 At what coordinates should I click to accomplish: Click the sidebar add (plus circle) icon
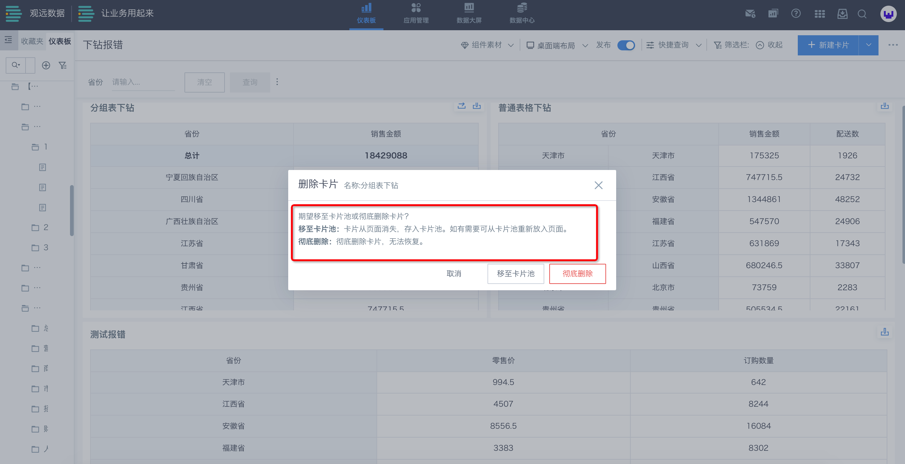coord(46,65)
